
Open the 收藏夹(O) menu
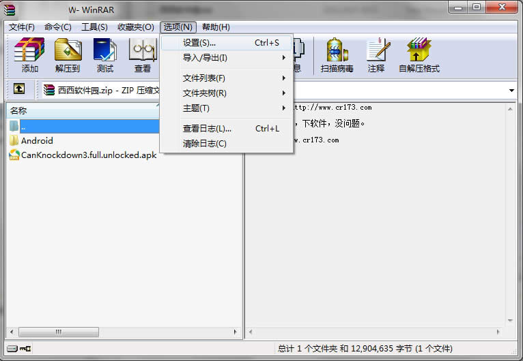(136, 27)
